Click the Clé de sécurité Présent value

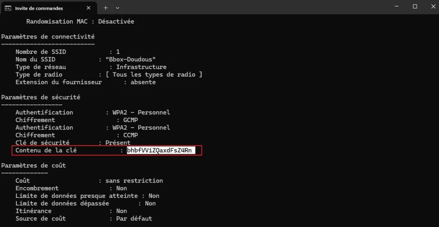point(118,143)
